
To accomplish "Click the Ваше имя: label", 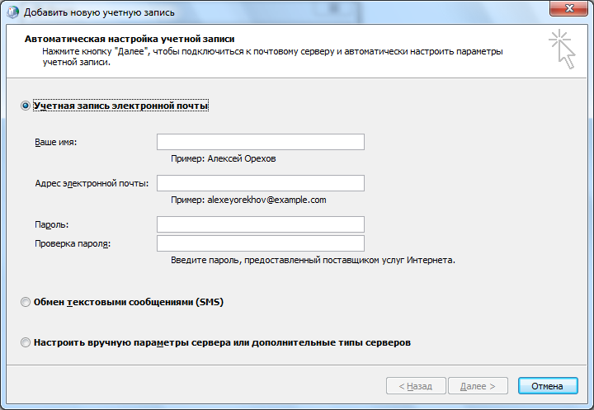I will click(56, 142).
